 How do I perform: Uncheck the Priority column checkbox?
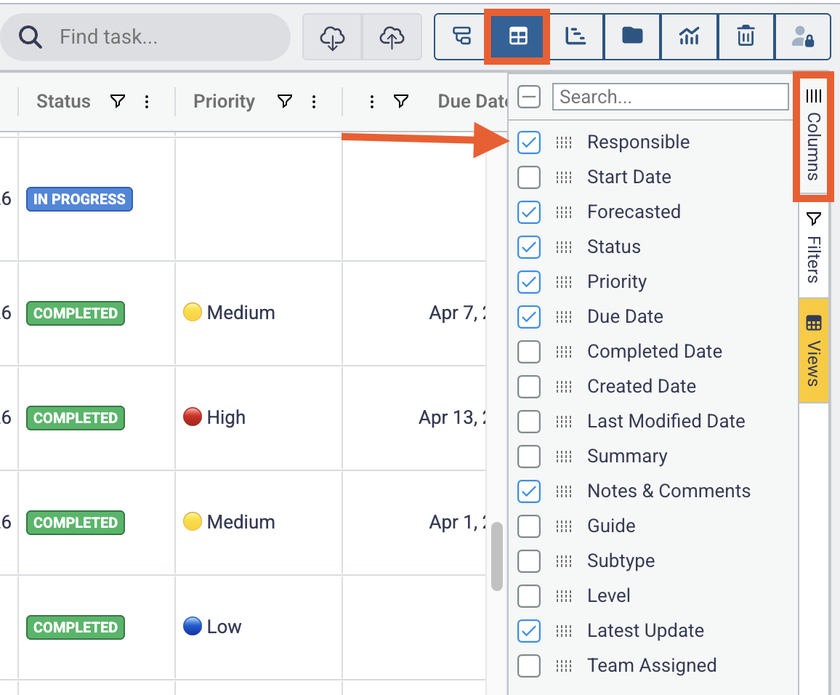[x=529, y=282]
